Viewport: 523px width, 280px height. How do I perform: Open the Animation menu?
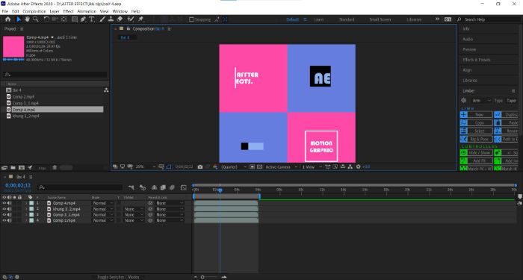(x=87, y=11)
